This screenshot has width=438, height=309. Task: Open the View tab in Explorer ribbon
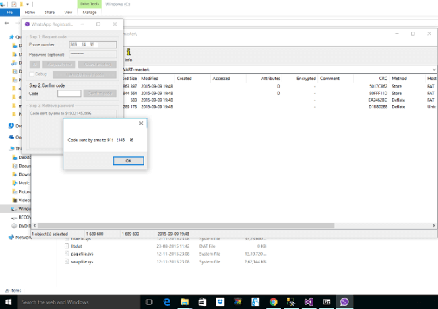coord(68,13)
